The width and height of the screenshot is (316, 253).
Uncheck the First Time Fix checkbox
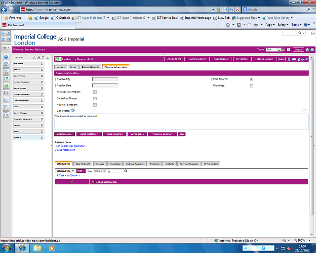[x=251, y=79]
